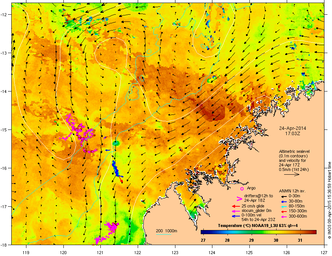Click longitude axis label 119
Screen dimensions: 332x256
tap(26, 252)
